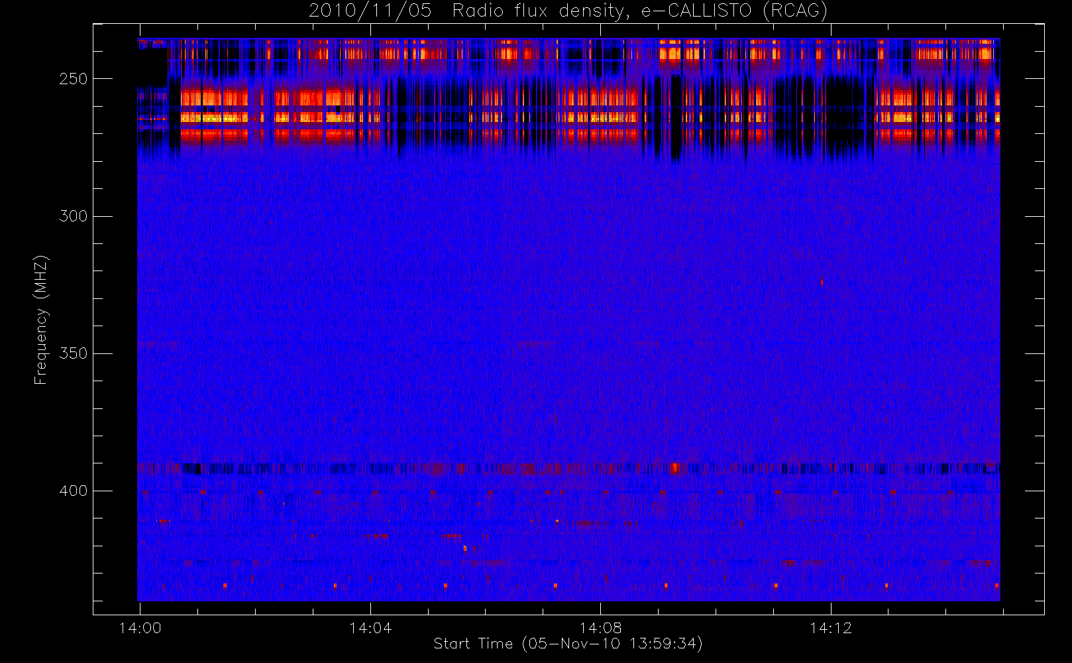Click the 'Start Time (05-Nov-10 13:59:34)' axis label

(x=568, y=644)
